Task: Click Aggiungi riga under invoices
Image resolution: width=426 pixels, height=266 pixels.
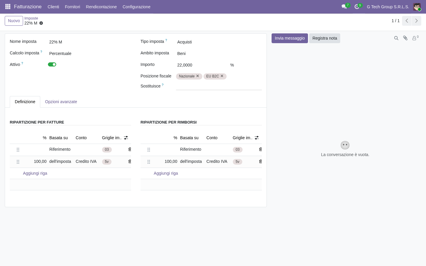Action: click(35, 173)
